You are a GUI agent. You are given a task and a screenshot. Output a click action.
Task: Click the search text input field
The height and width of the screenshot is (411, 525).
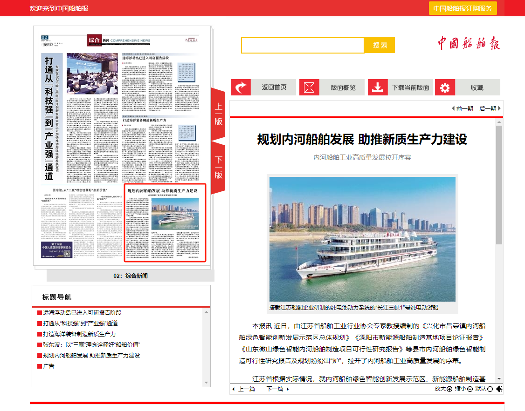point(302,45)
